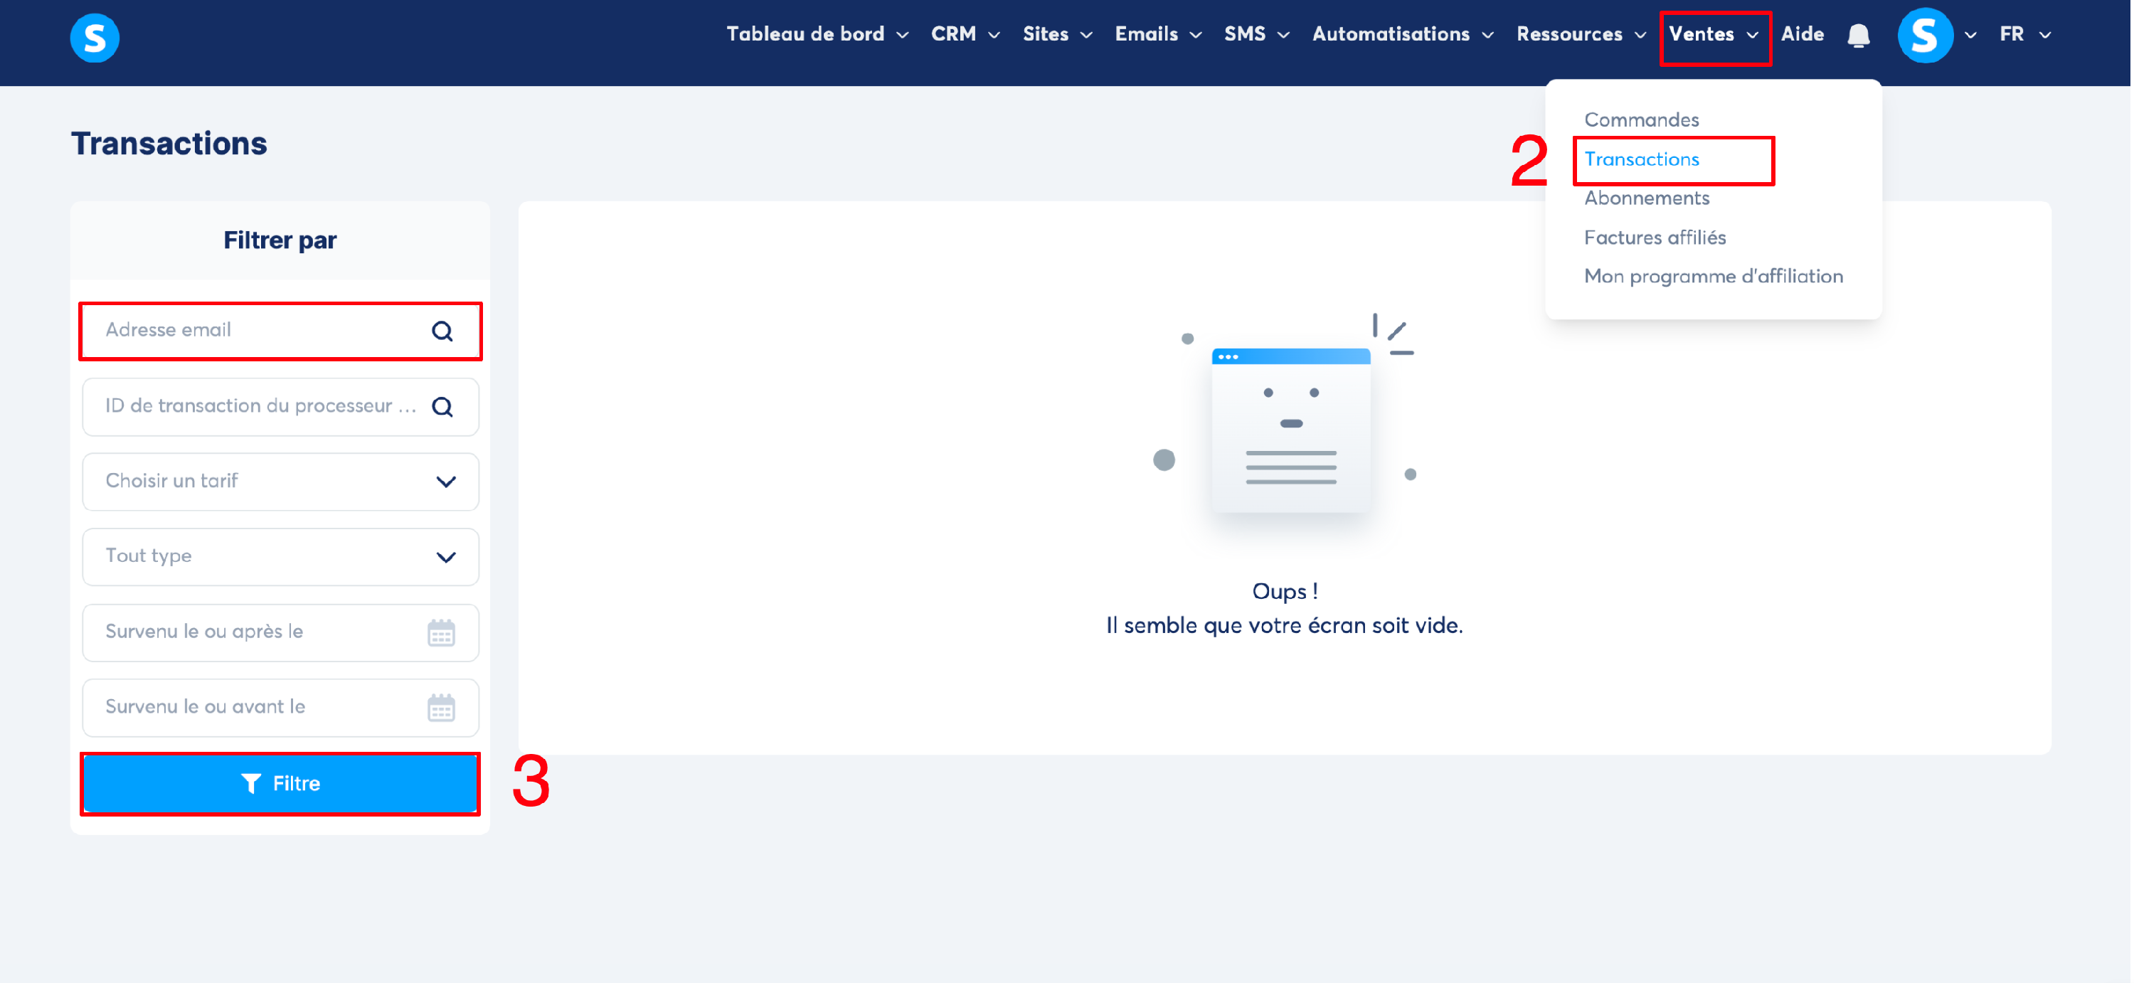Click the profile avatar in the navbar
The image size is (2134, 983).
point(1926,36)
